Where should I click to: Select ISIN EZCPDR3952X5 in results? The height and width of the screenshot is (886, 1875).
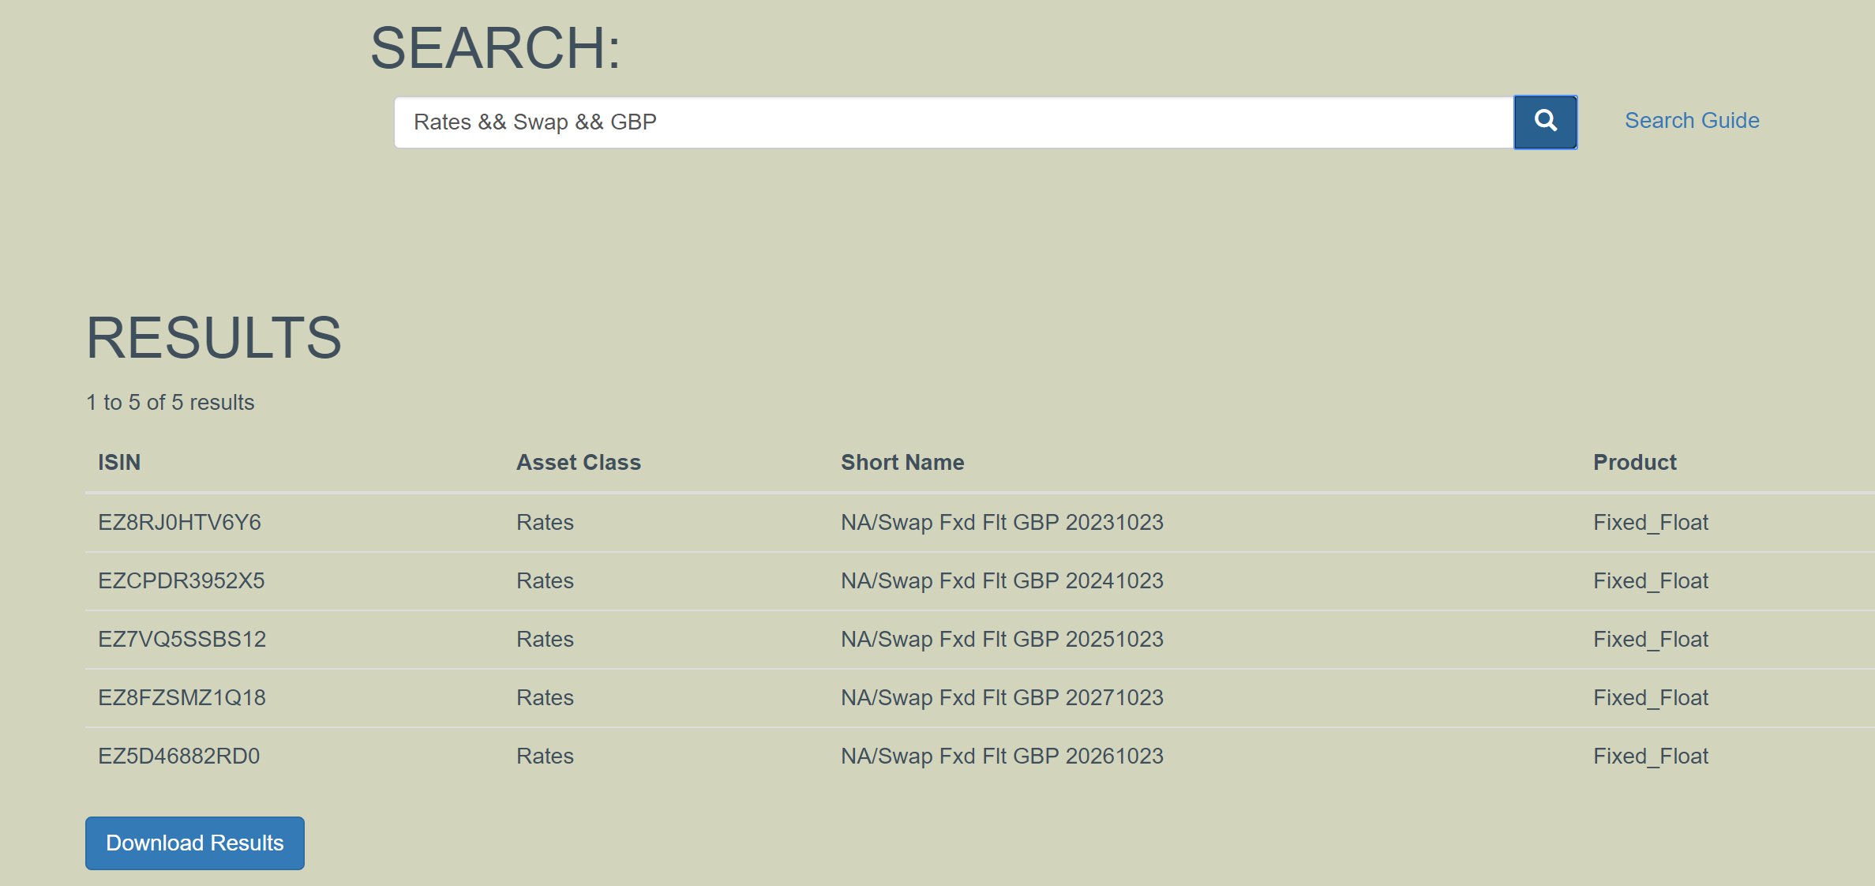click(x=182, y=580)
